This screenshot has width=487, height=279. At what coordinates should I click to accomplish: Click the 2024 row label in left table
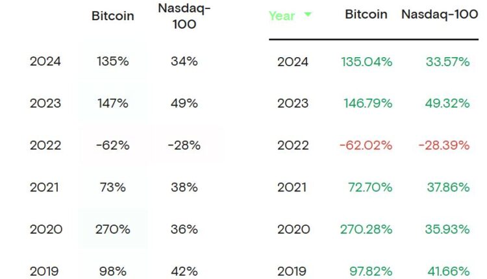tap(45, 62)
